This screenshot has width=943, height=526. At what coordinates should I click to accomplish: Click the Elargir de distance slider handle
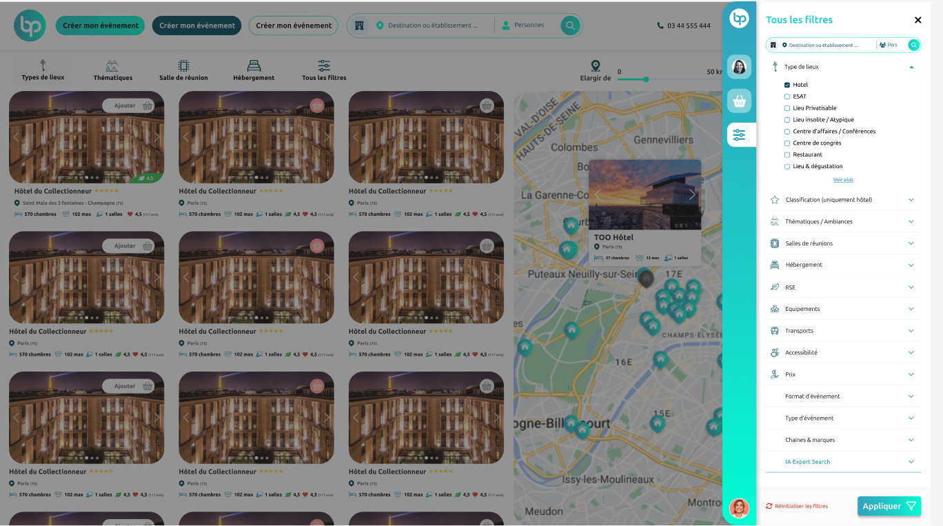pyautogui.click(x=646, y=79)
